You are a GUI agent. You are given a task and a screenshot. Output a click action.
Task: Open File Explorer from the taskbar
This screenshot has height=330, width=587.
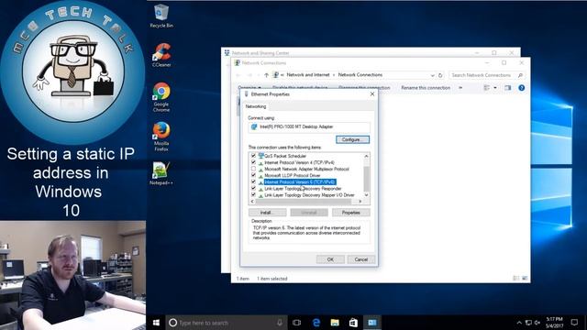click(x=335, y=323)
